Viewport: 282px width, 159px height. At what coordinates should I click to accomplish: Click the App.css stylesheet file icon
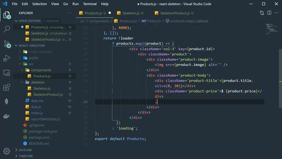[27, 101]
